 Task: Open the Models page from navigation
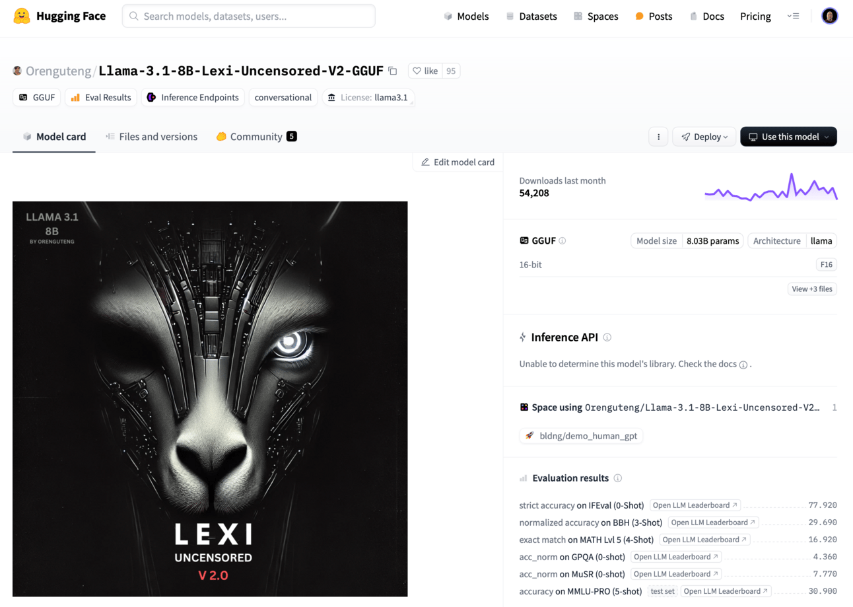pyautogui.click(x=466, y=16)
